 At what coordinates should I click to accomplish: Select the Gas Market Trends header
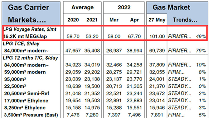point(177,13)
